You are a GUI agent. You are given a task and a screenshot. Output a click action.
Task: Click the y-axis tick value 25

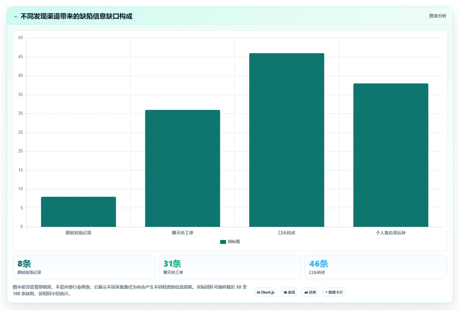(20, 132)
